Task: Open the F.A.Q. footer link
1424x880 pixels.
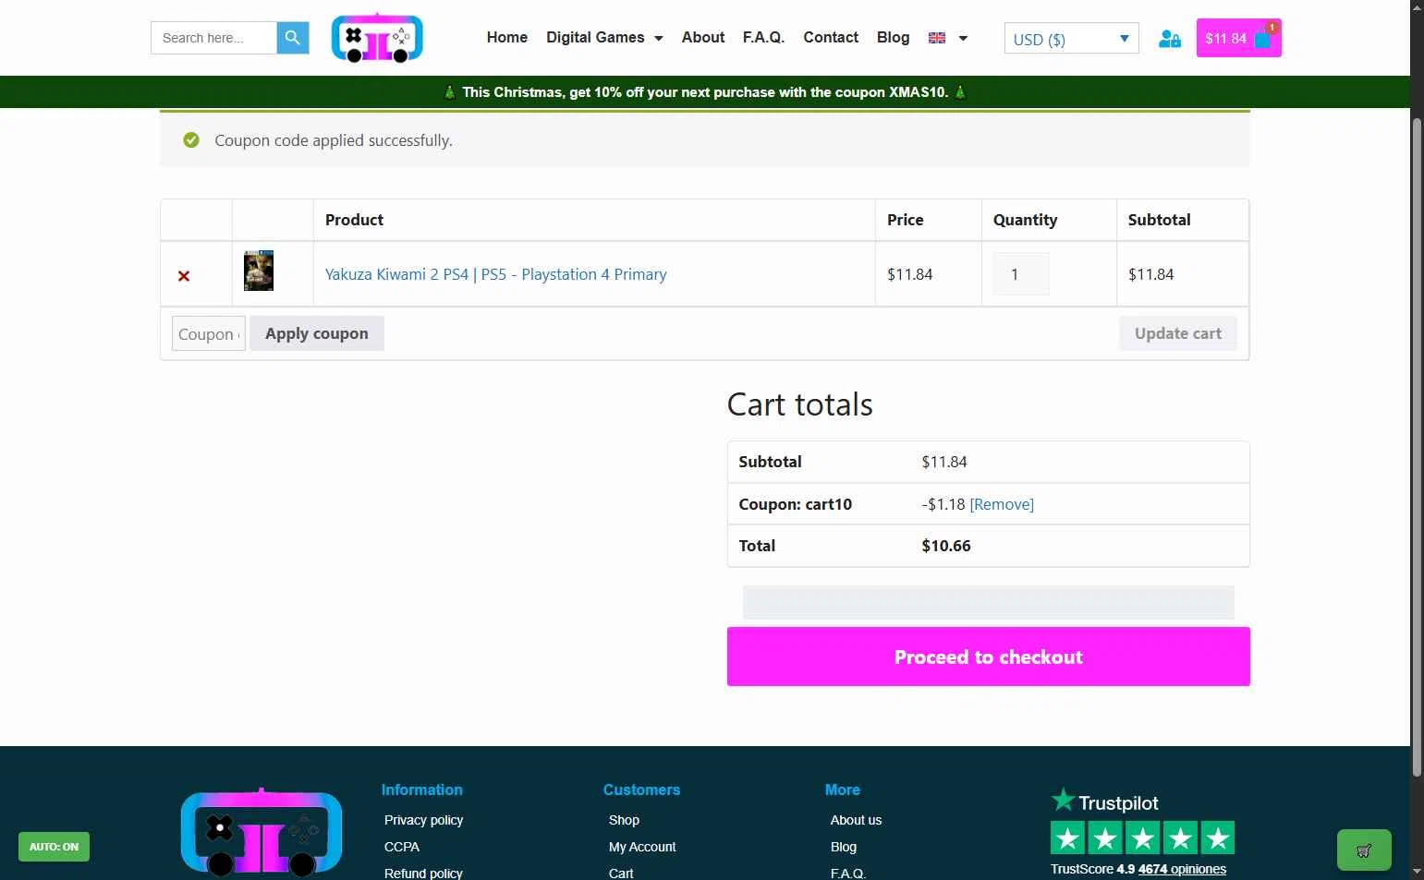Action: tap(847, 873)
